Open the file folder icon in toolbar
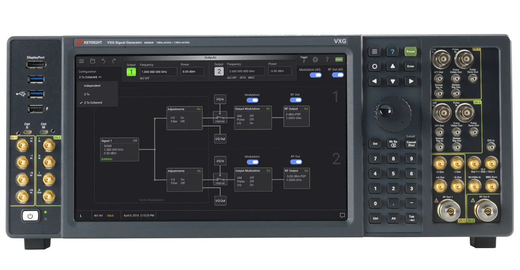This screenshot has width=520, height=270. (x=92, y=61)
